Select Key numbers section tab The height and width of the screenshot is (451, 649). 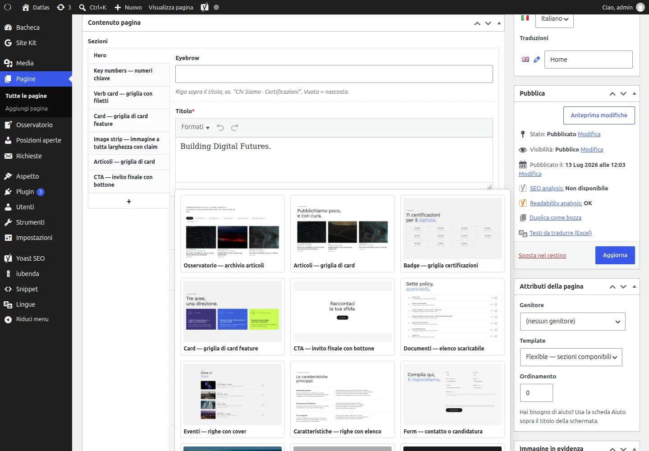(129, 74)
